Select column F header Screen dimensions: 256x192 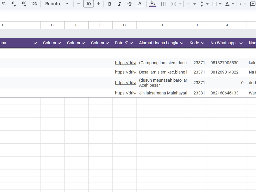[100, 25]
